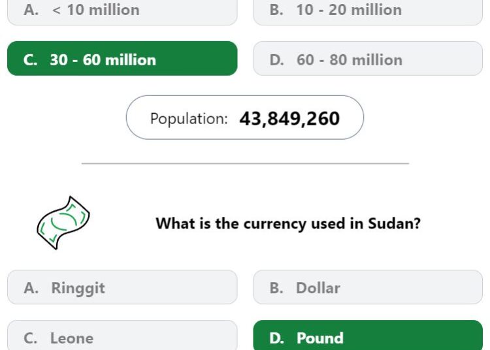The height and width of the screenshot is (350, 490).
Task: Click the letter D beside Pound
Action: (276, 338)
